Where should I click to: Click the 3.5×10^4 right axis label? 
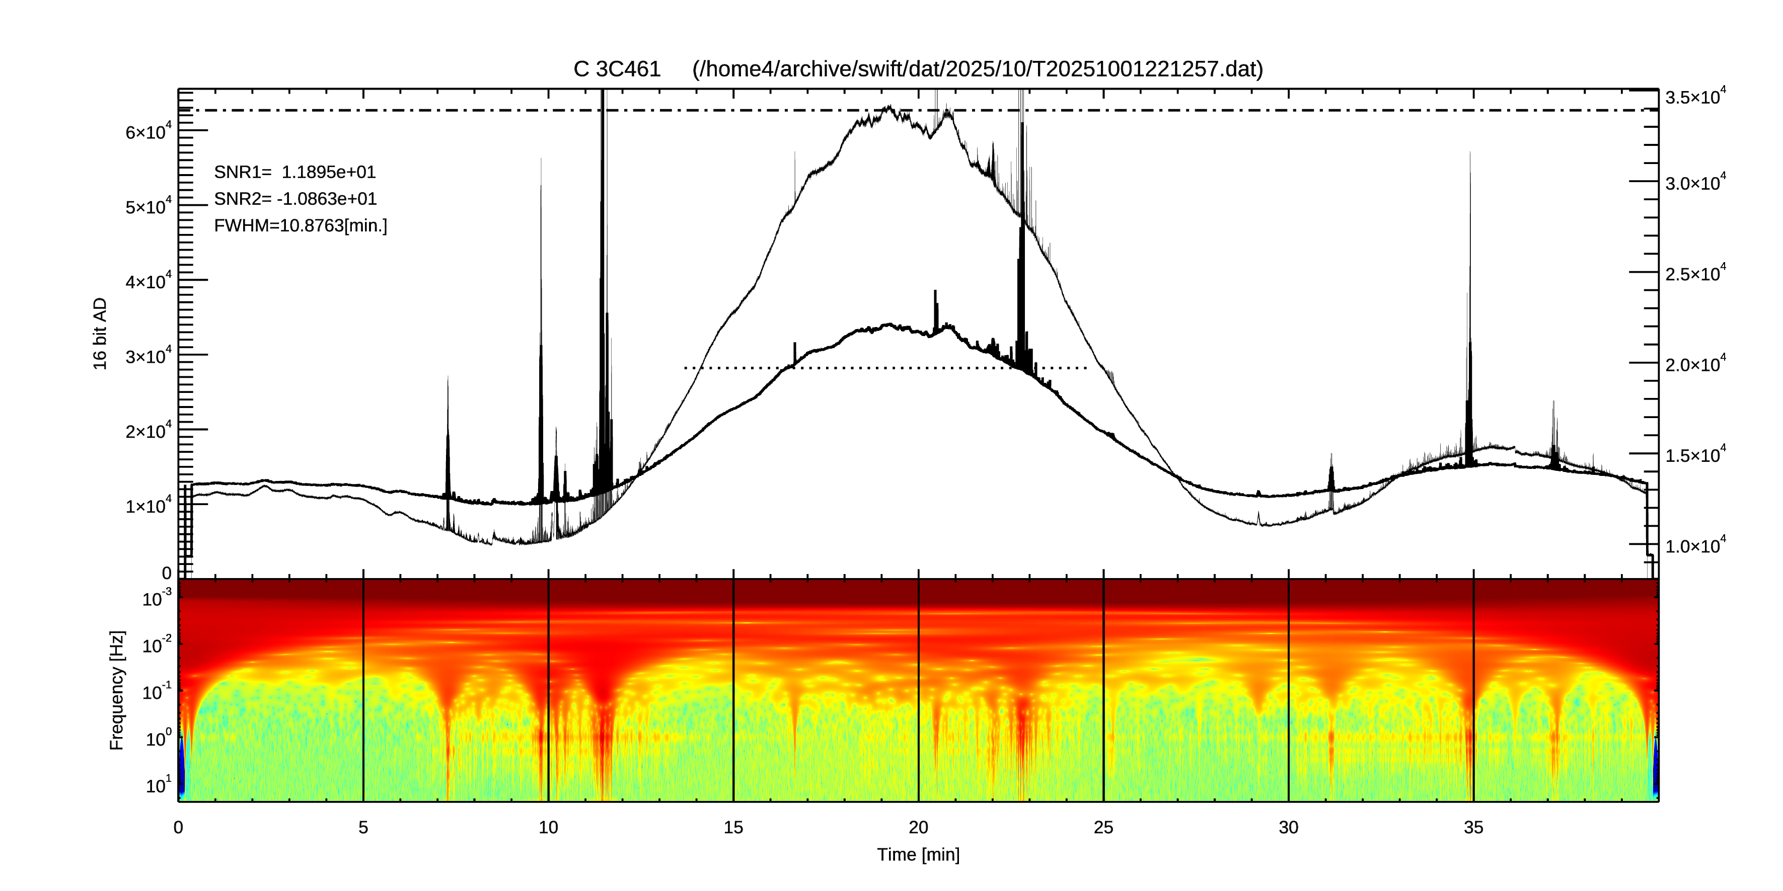(1695, 96)
